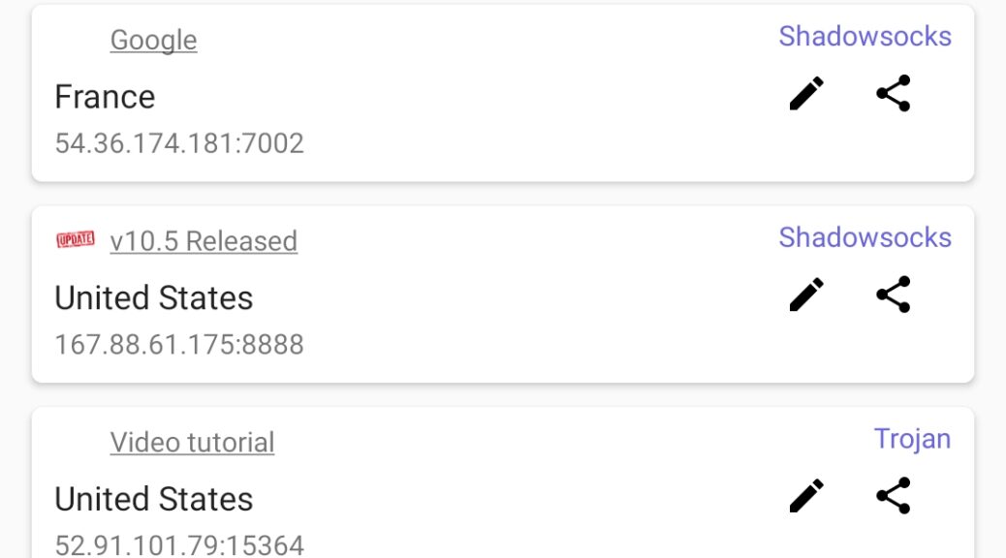Click the red UPDATE stamp icon
1006x558 pixels.
[x=76, y=240]
